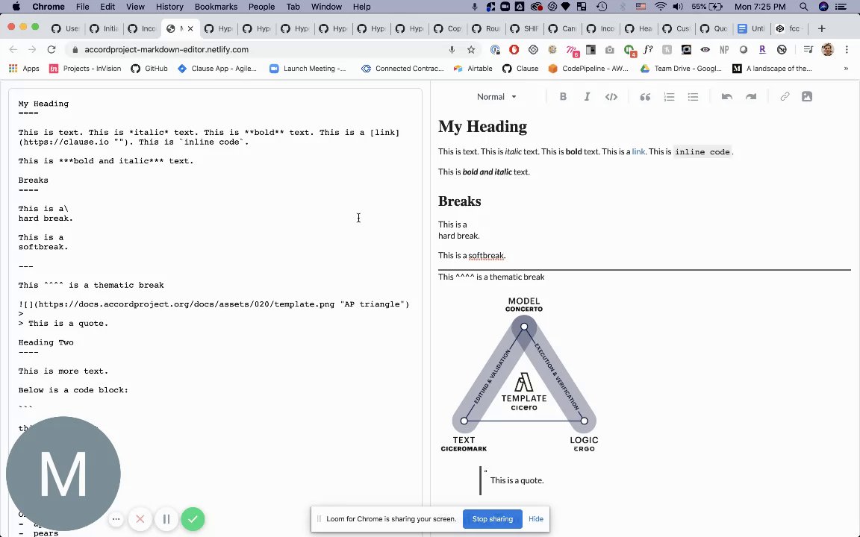Switch to the Unti document tab

pos(752,28)
